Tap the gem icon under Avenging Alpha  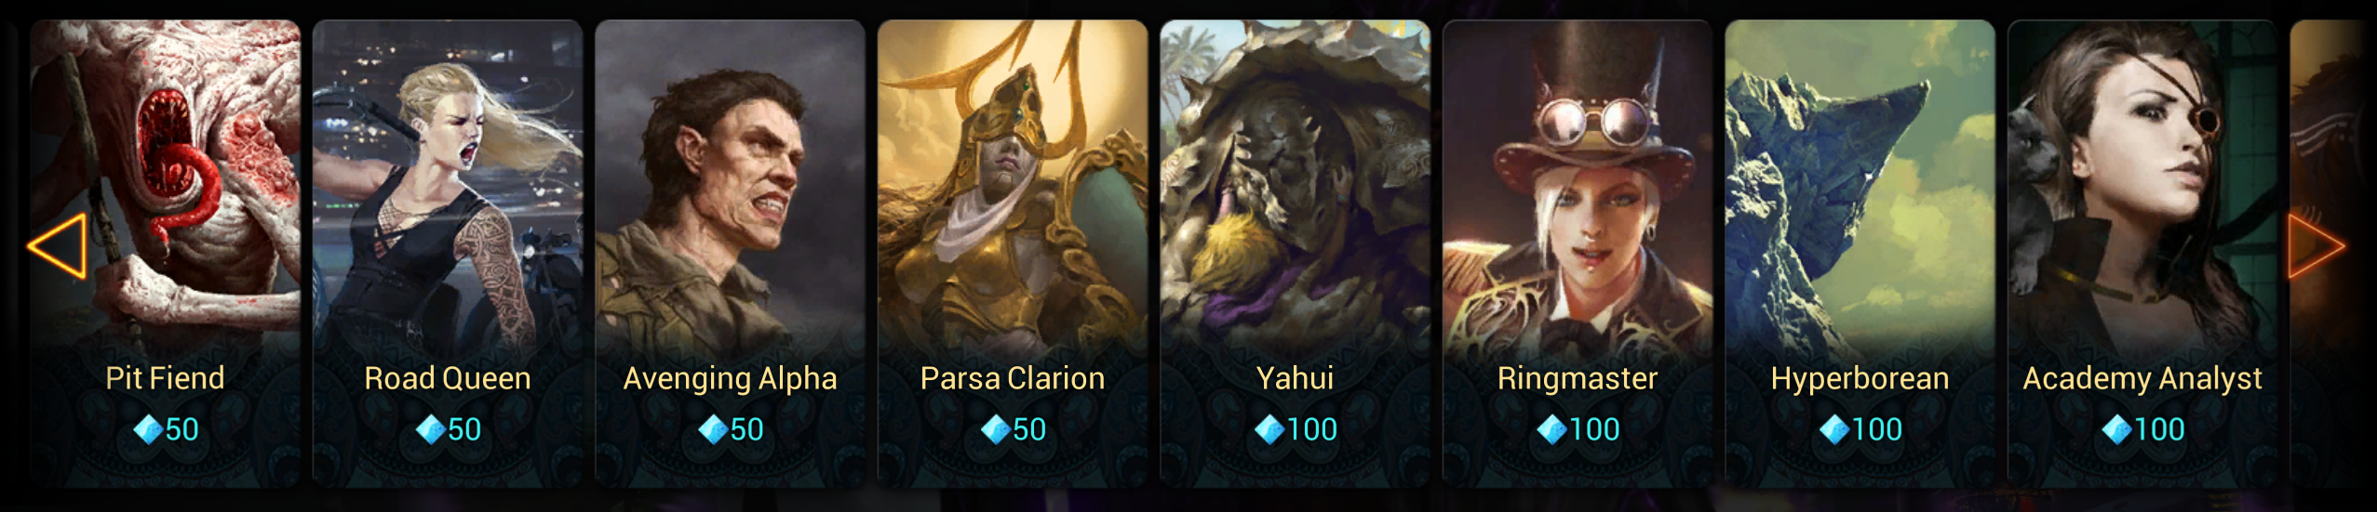(713, 429)
